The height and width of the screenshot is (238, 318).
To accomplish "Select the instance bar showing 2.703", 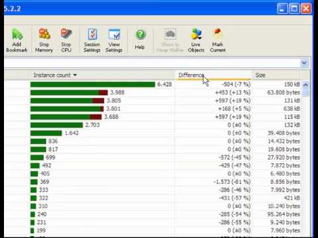I will 56,125.
